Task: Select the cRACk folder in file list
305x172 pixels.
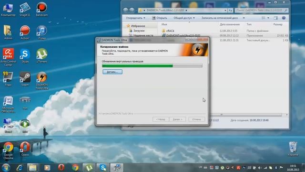Action: 170,31
